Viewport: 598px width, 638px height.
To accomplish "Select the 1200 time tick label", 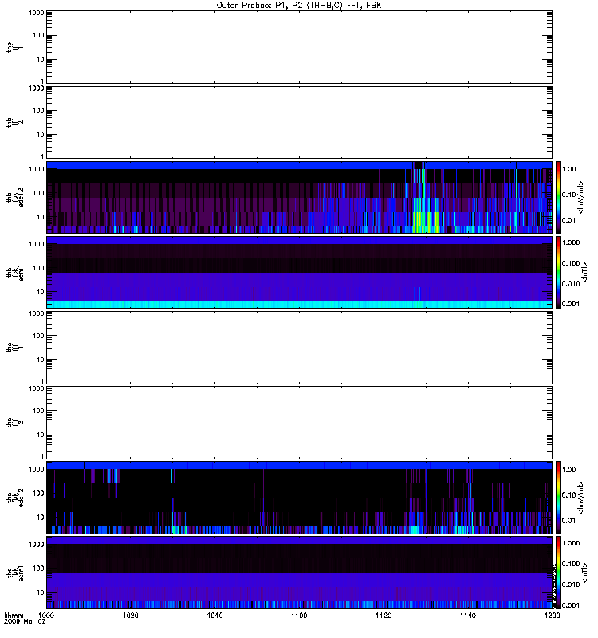I will point(549,617).
